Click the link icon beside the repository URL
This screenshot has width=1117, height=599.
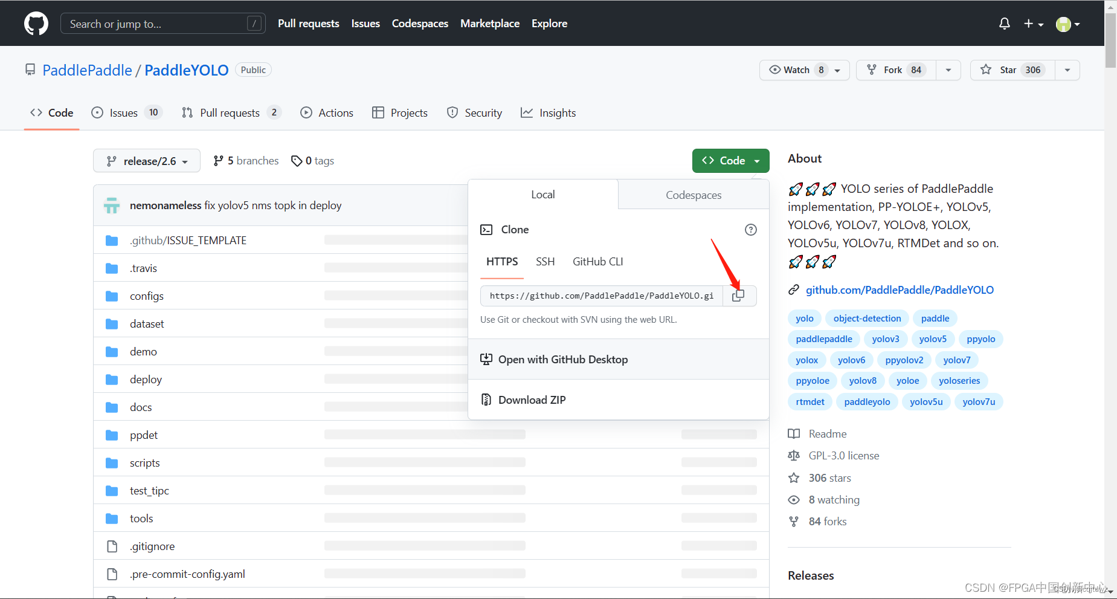pyautogui.click(x=794, y=290)
